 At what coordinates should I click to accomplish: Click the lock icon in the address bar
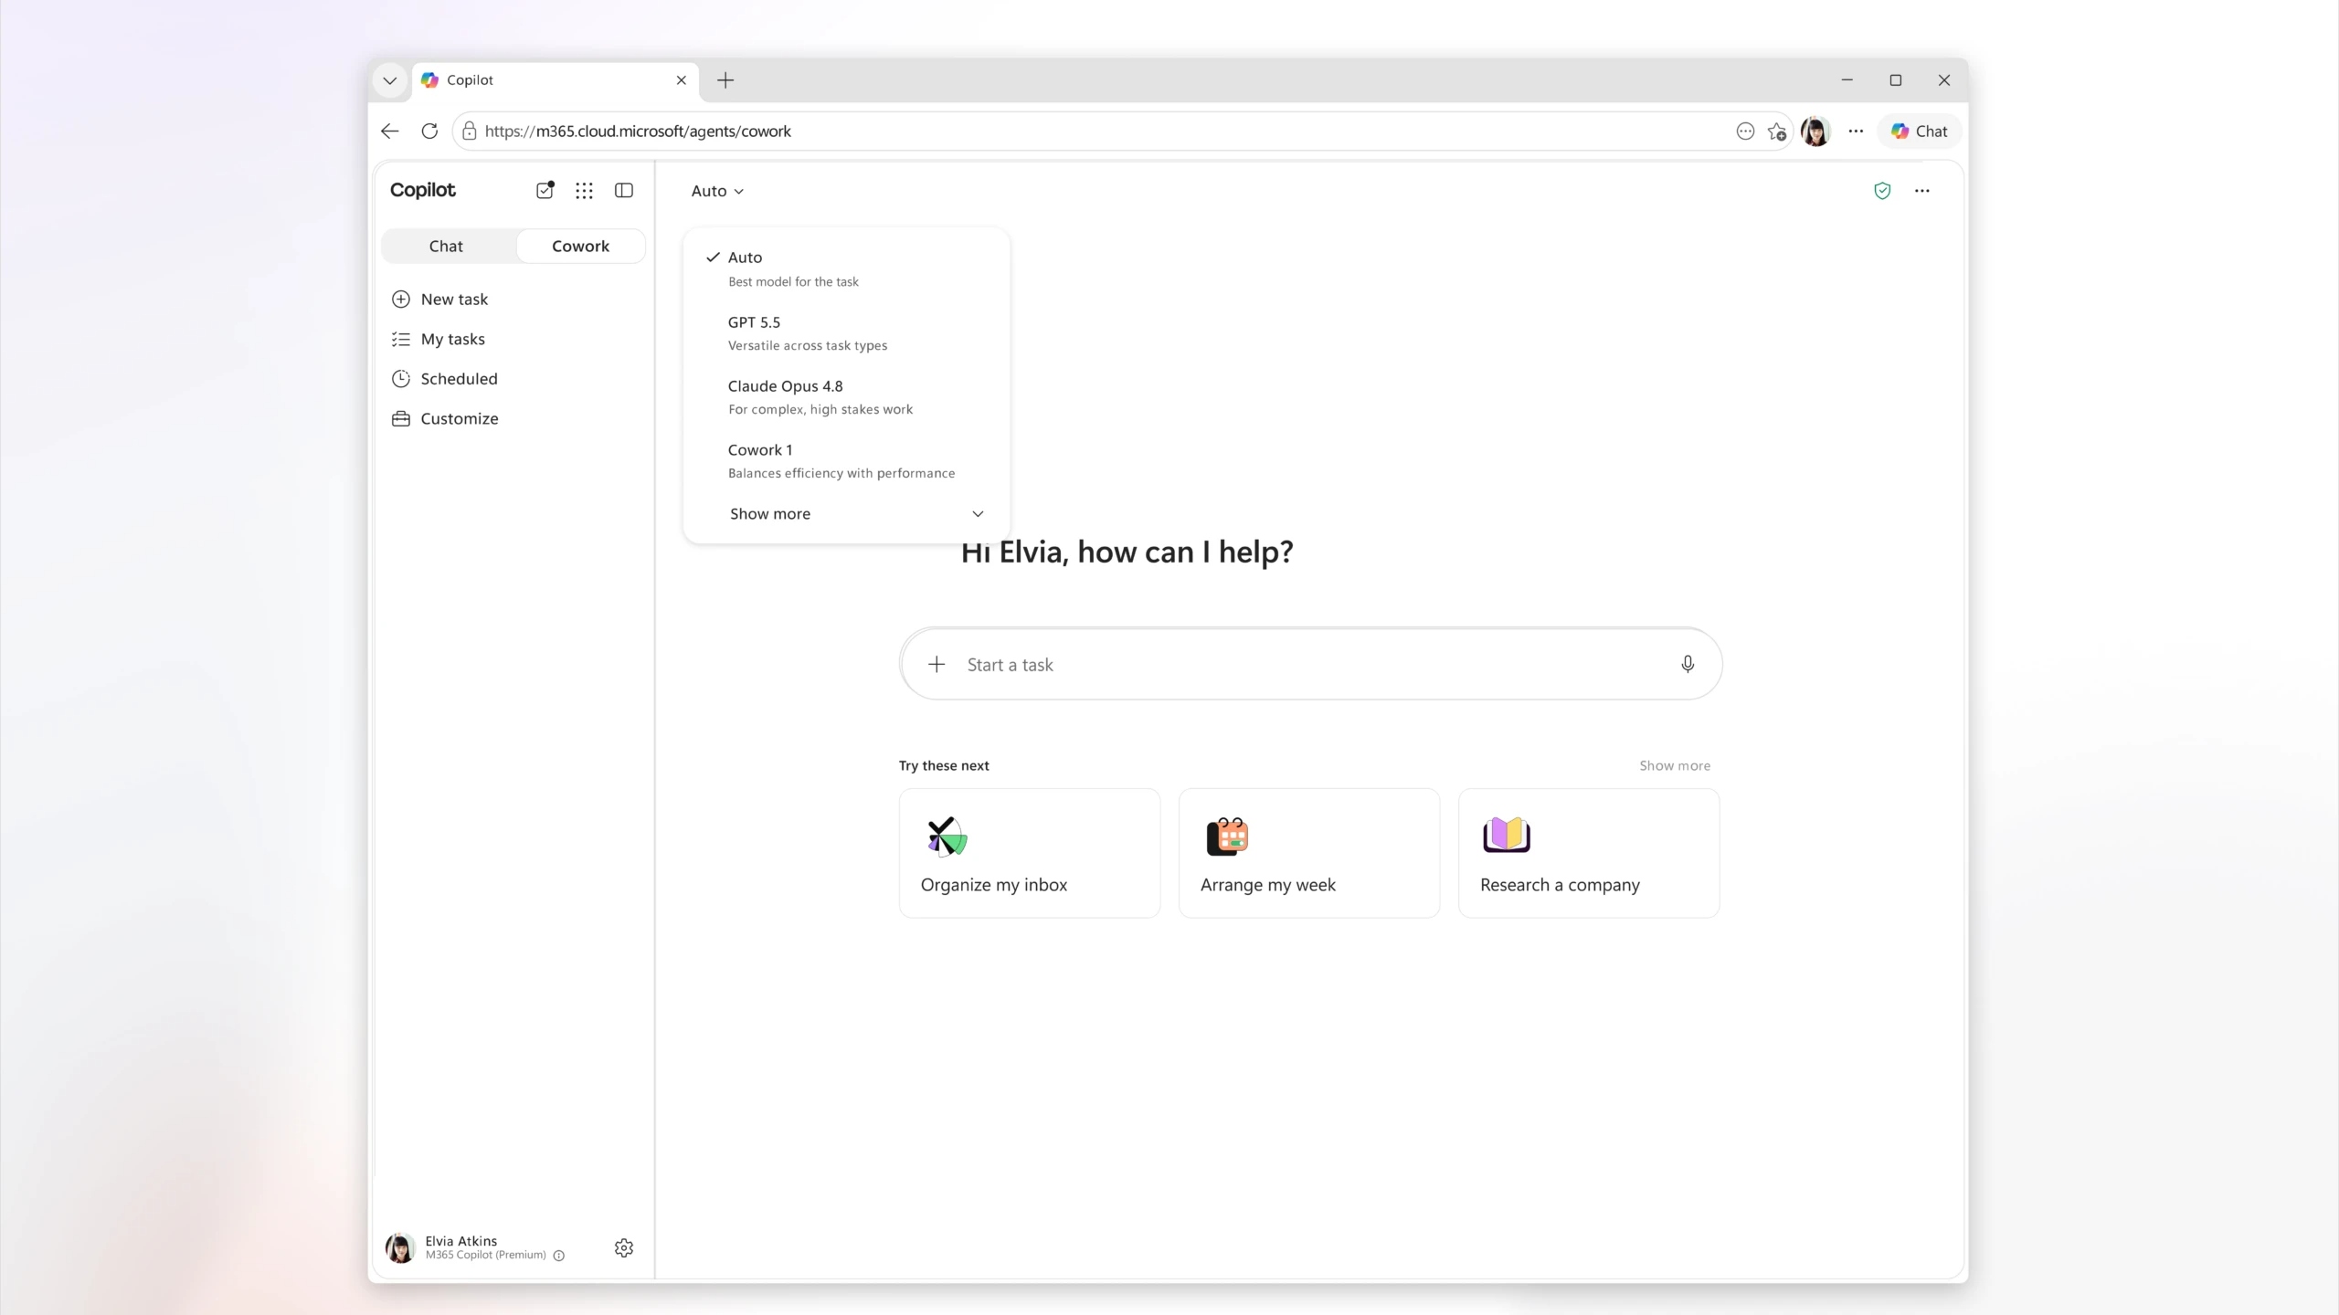tap(470, 131)
